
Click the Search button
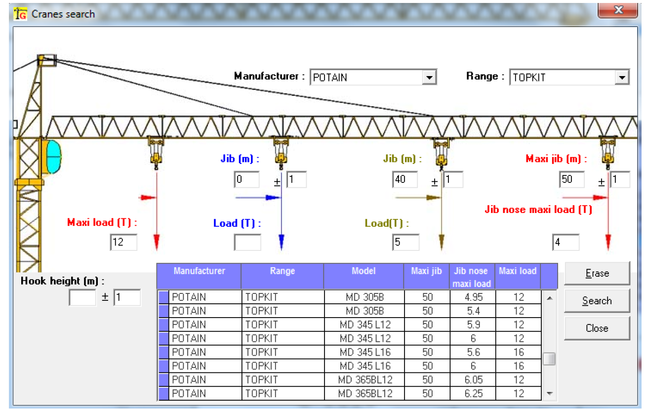tap(597, 300)
